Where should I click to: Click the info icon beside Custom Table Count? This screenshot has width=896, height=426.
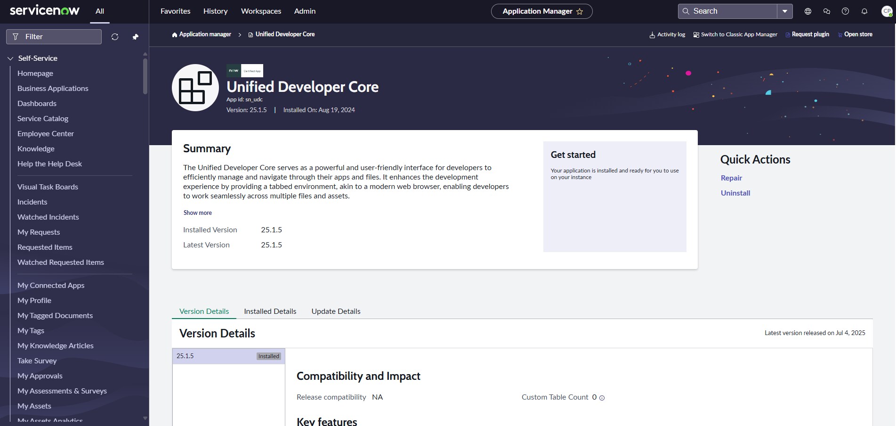pyautogui.click(x=602, y=398)
